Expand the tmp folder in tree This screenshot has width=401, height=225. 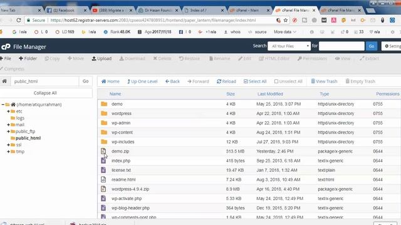8,151
